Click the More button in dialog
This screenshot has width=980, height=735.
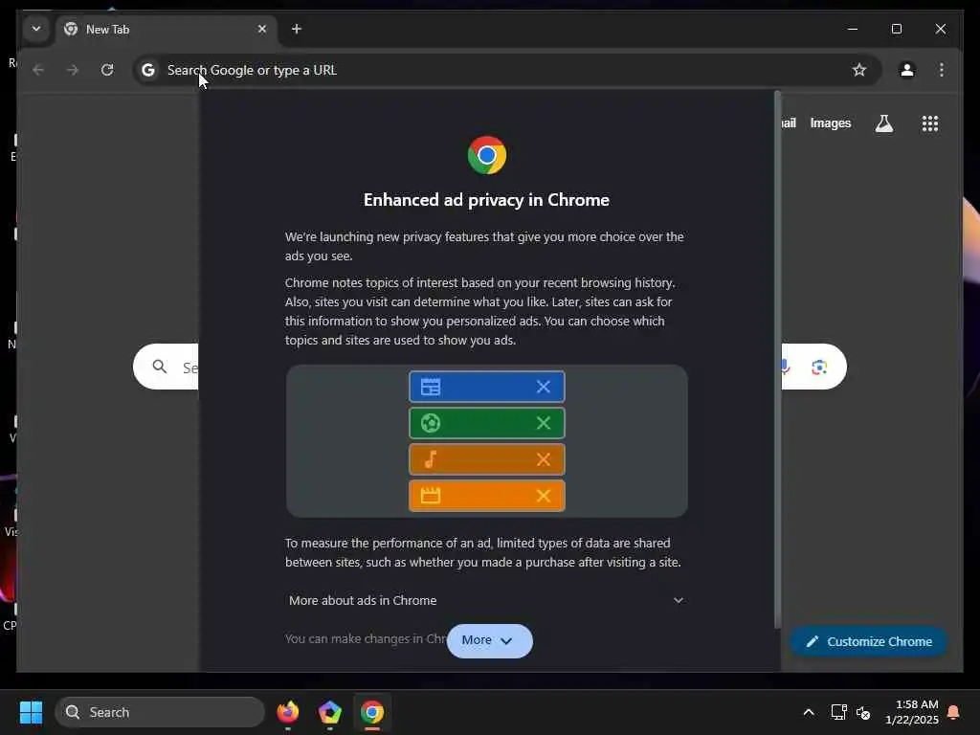489,640
